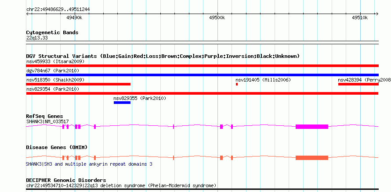Image resolution: width=391 pixels, height=192 pixels.
Task: Open the SHANK3|SH3 and multiple ankyrin repeat domains link
Action: (89, 164)
